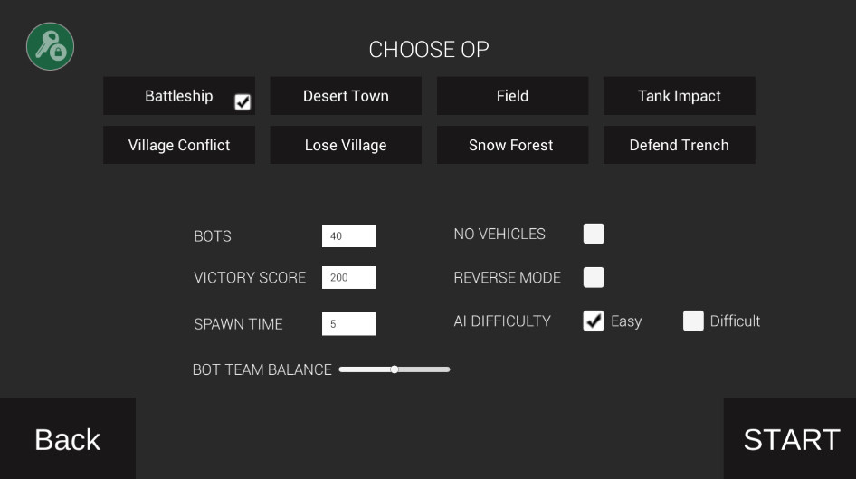
Task: Pick the Tank Impact operation
Action: (679, 96)
